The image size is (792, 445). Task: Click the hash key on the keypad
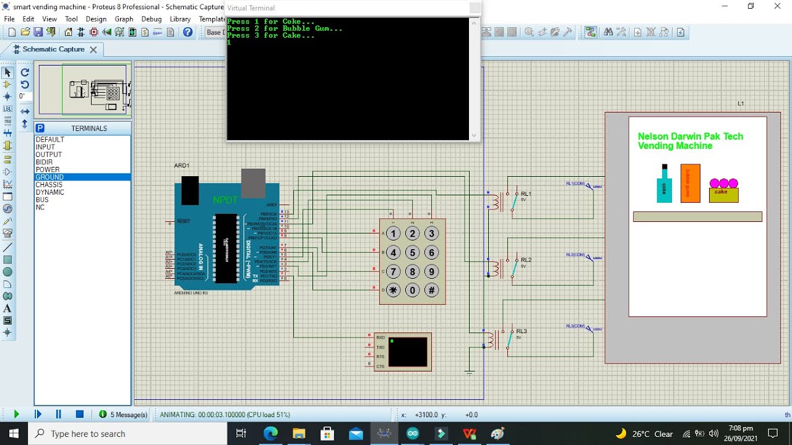[x=431, y=290]
